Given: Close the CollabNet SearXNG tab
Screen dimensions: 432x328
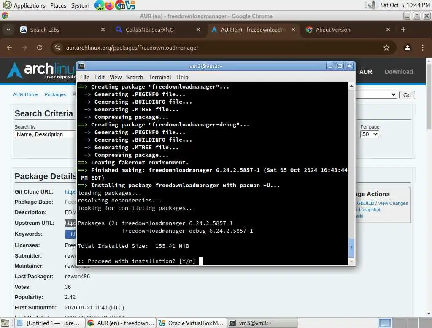Looking at the screenshot, I should (x=198, y=30).
